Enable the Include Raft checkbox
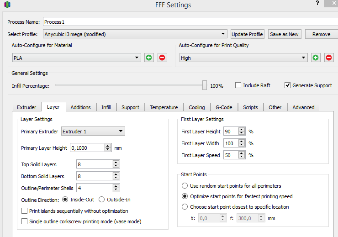 tap(238, 85)
